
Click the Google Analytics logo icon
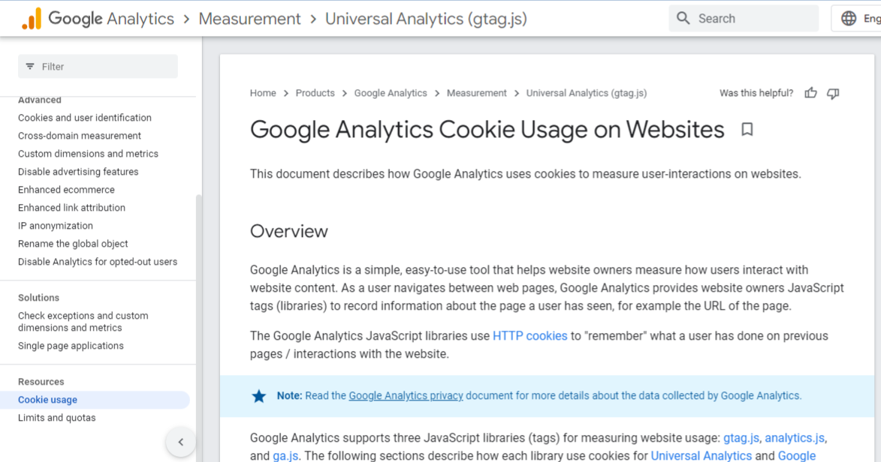coord(32,19)
